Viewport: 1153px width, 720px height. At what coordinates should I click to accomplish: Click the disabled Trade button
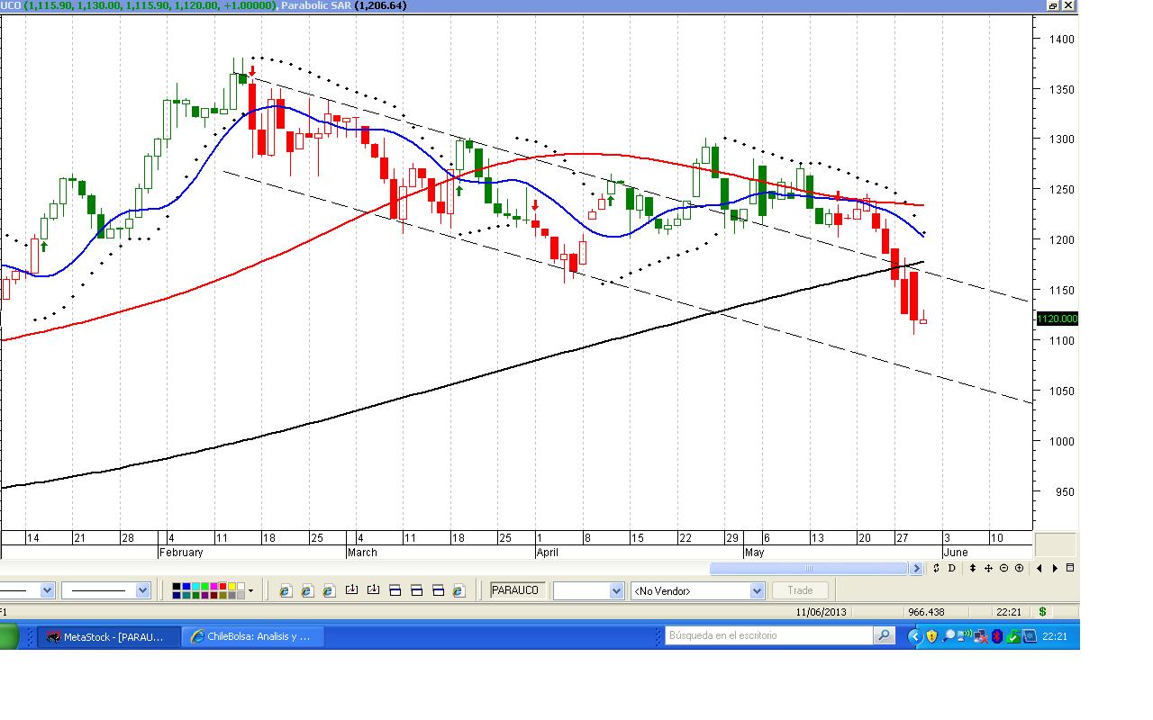click(x=799, y=590)
